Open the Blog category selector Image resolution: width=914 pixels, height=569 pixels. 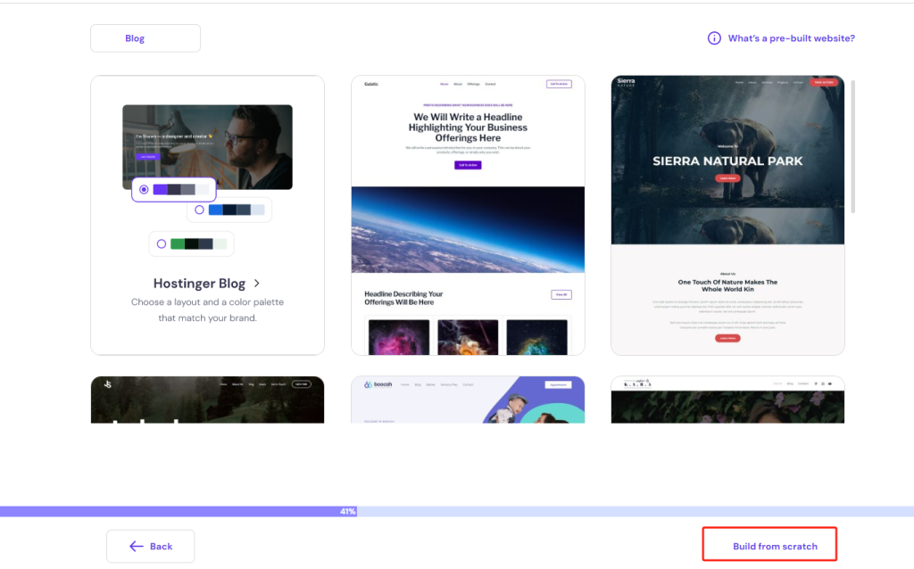pos(145,38)
